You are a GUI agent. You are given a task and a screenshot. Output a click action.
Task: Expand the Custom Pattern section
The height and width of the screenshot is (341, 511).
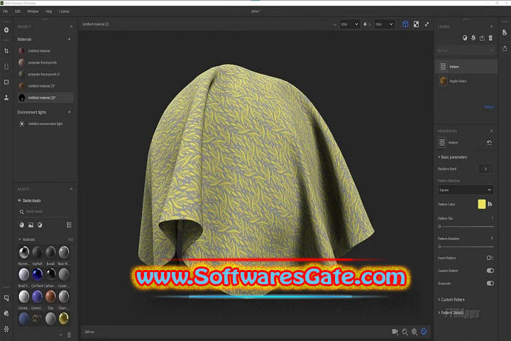[x=451, y=300]
